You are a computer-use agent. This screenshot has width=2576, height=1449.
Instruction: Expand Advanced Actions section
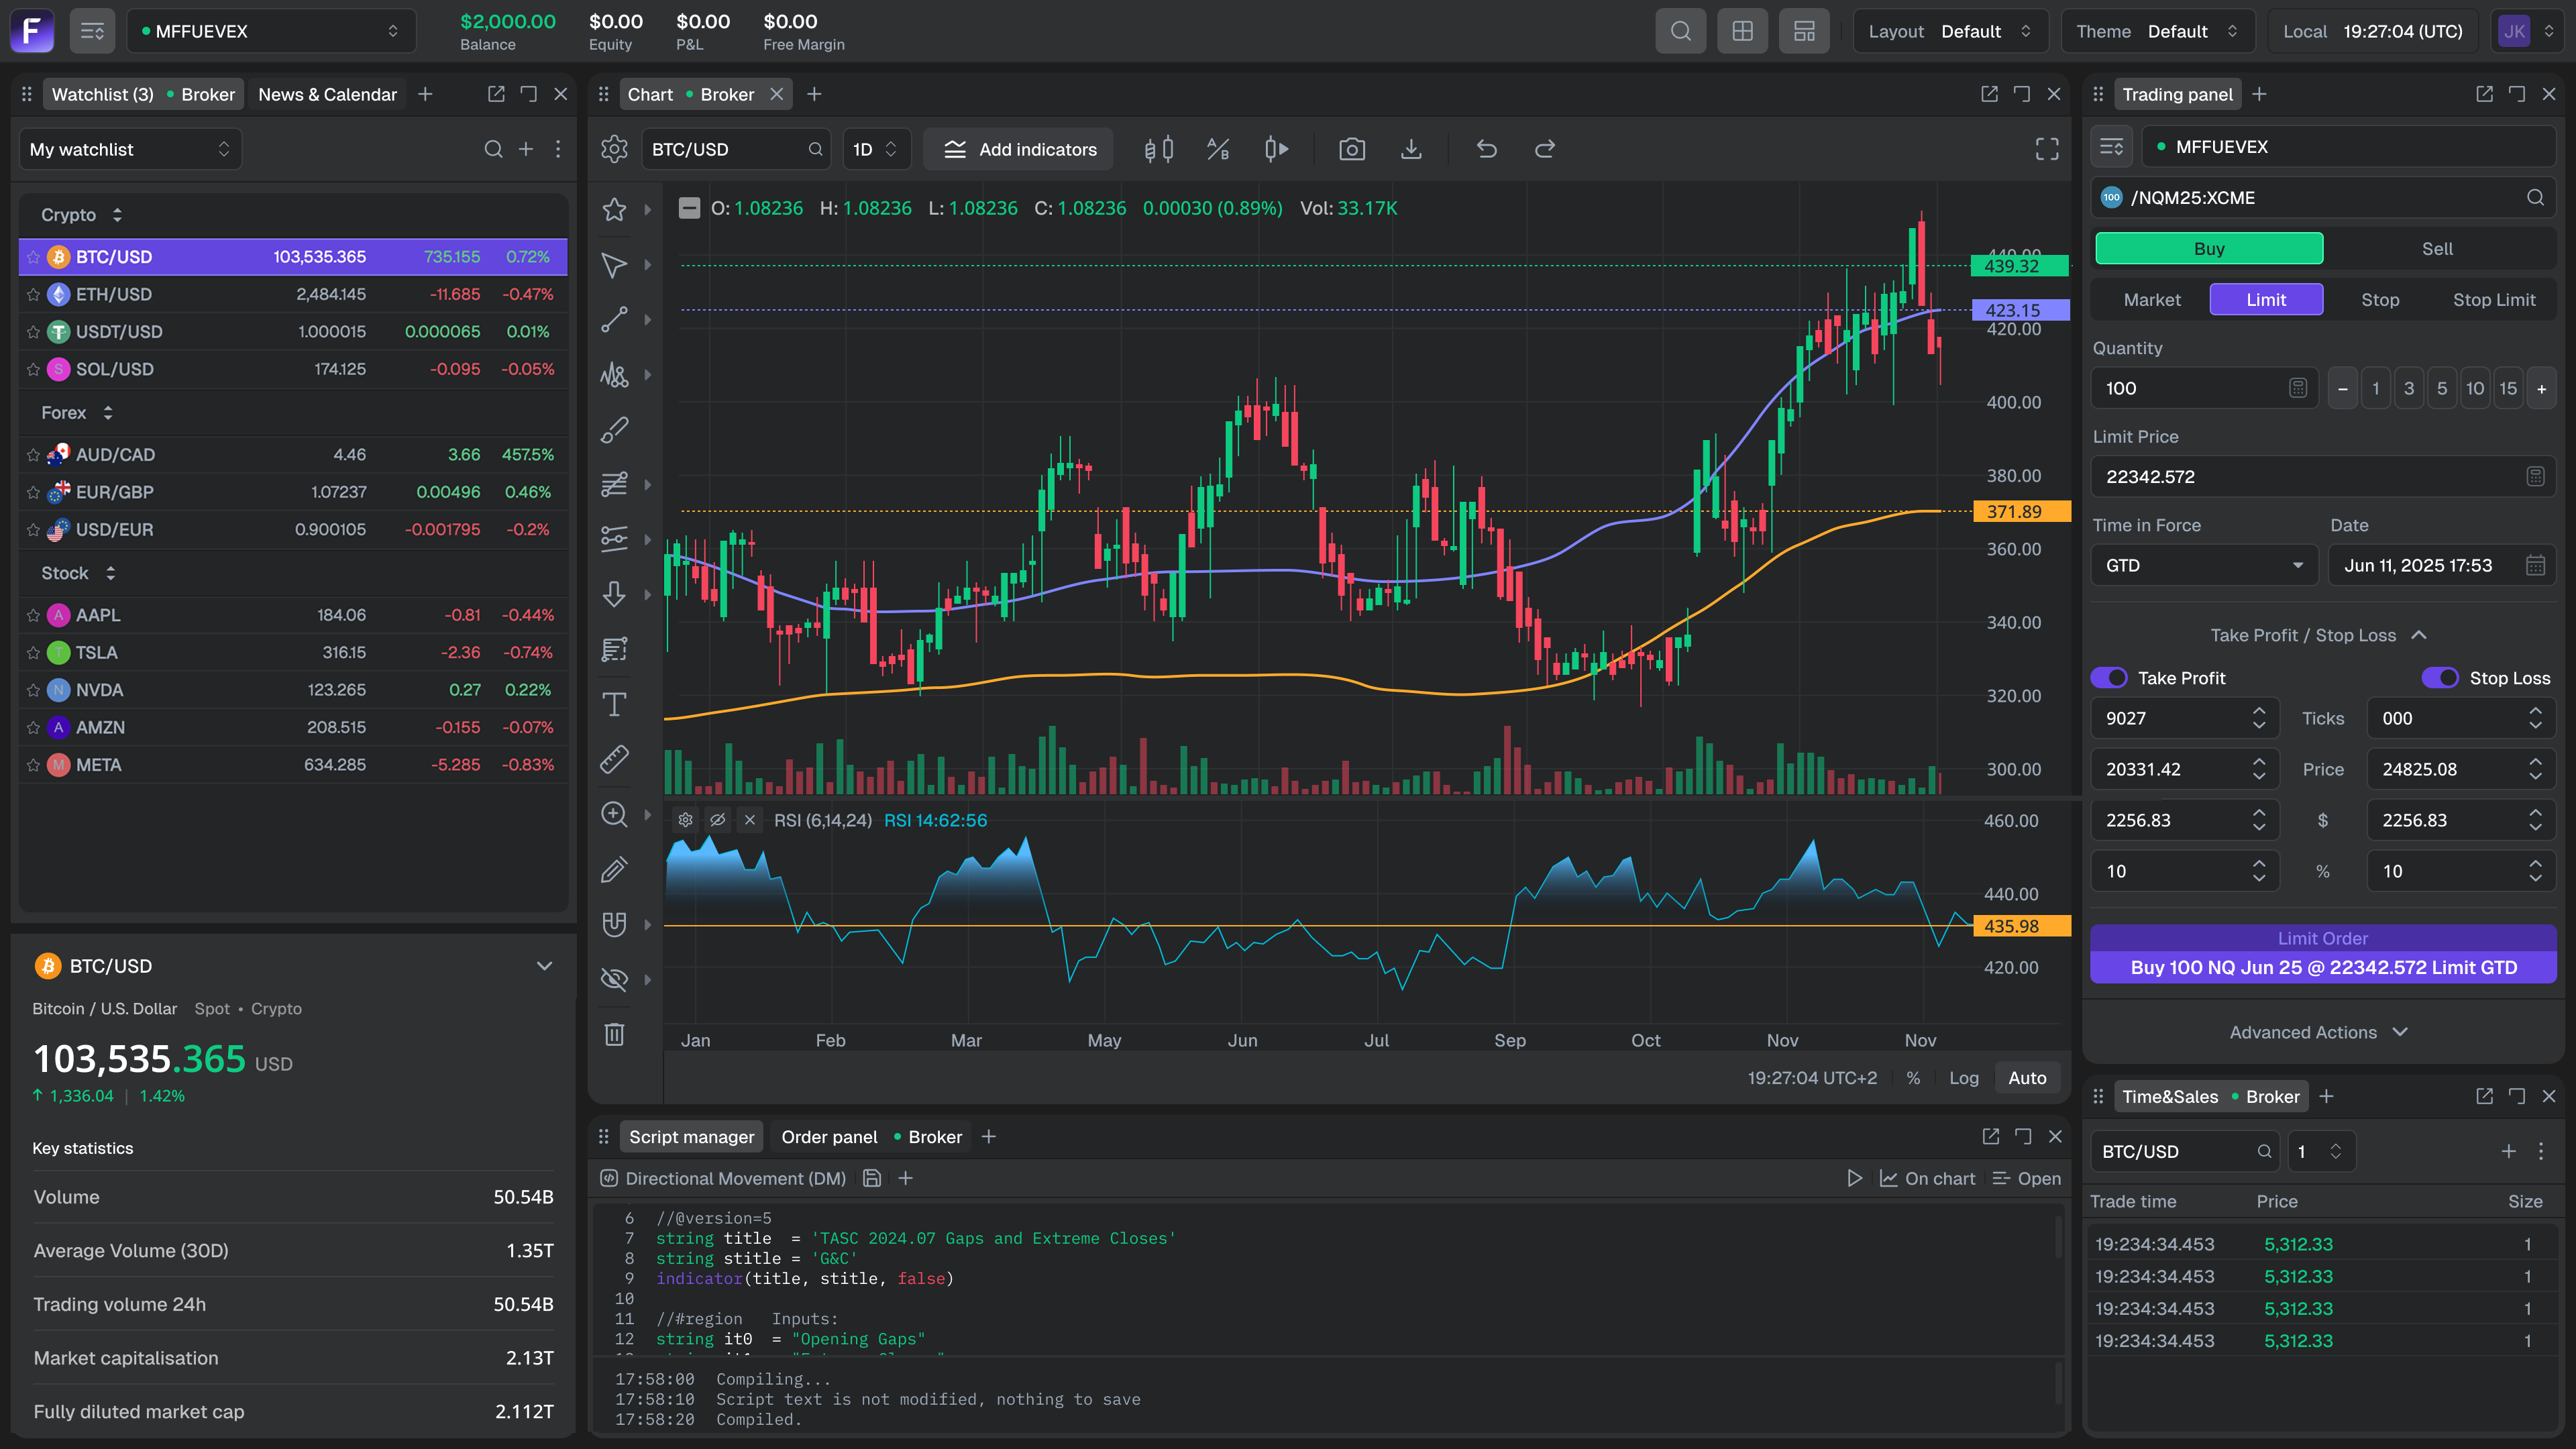(x=2318, y=1032)
